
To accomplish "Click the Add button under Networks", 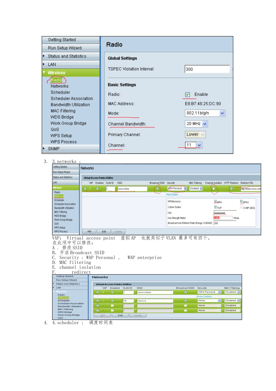I will coord(89,232).
